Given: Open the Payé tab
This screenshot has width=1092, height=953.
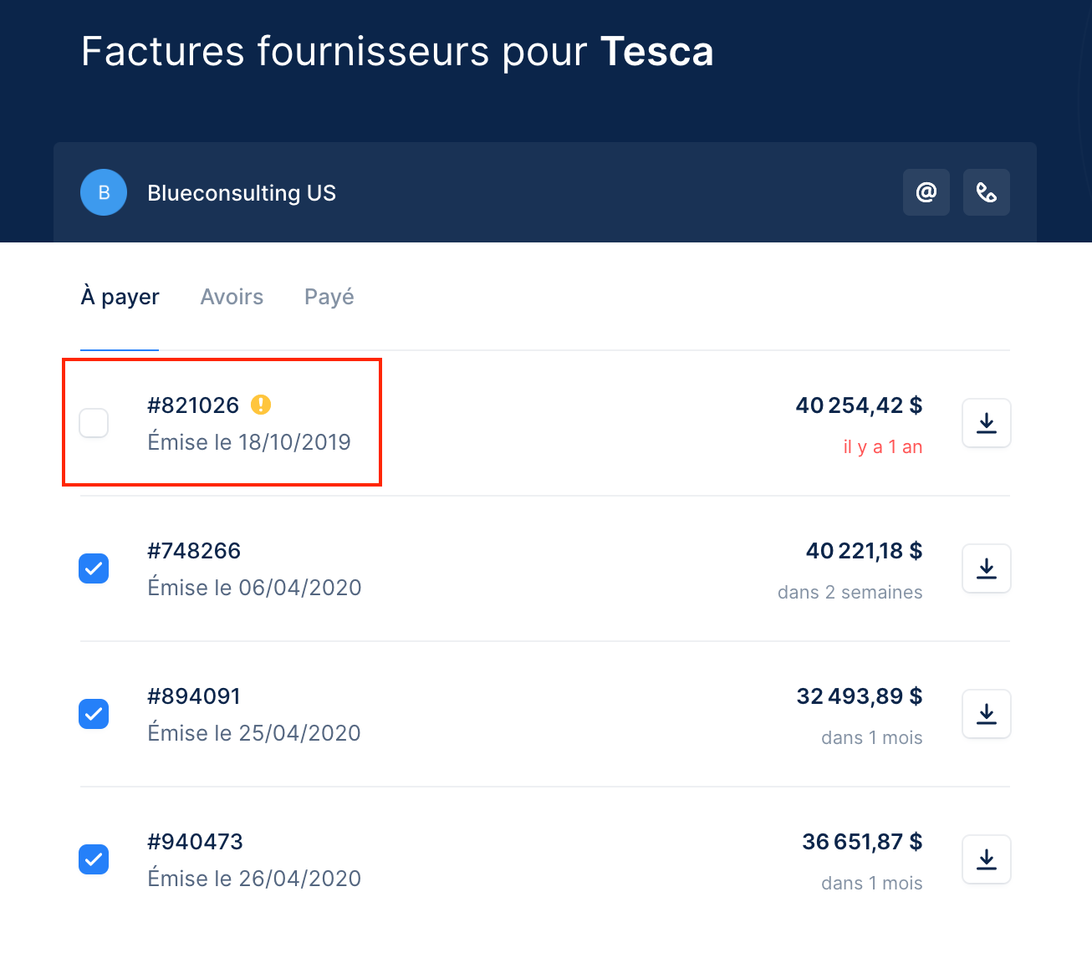Looking at the screenshot, I should [329, 297].
